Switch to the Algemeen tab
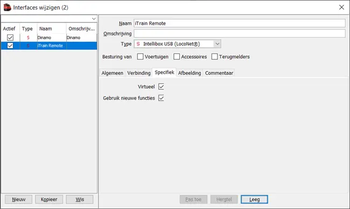The image size is (350, 209). point(113,73)
